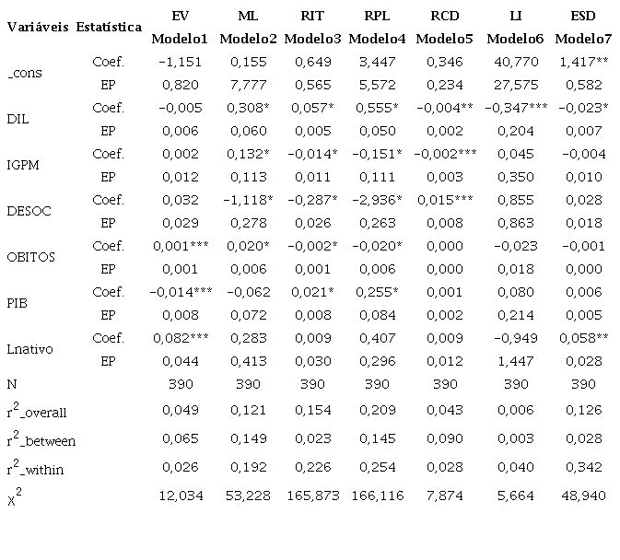The image size is (620, 560).
Task: Click the r2_overall row label
Action: tap(39, 412)
